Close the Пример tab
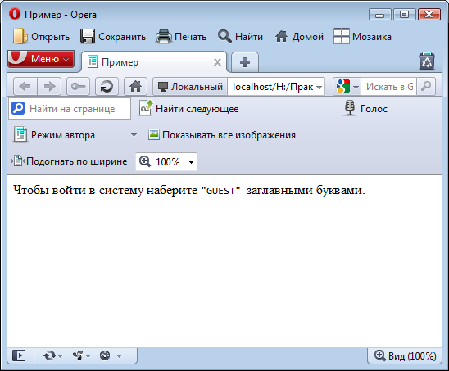 click(218, 62)
